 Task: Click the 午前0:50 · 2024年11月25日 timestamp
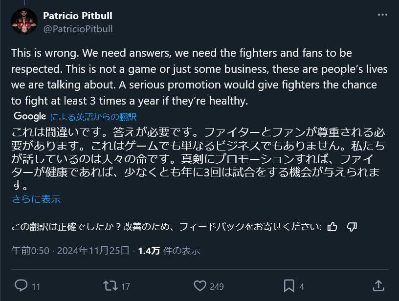[70, 251]
